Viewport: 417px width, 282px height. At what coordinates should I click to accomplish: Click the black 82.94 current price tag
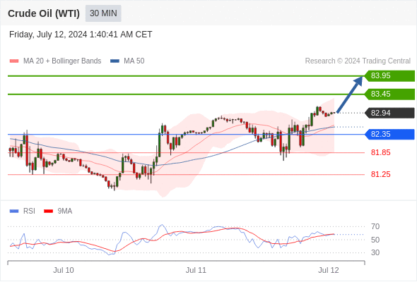[389, 113]
